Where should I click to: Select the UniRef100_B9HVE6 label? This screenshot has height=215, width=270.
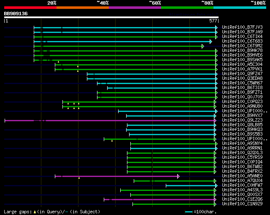click(x=242, y=55)
